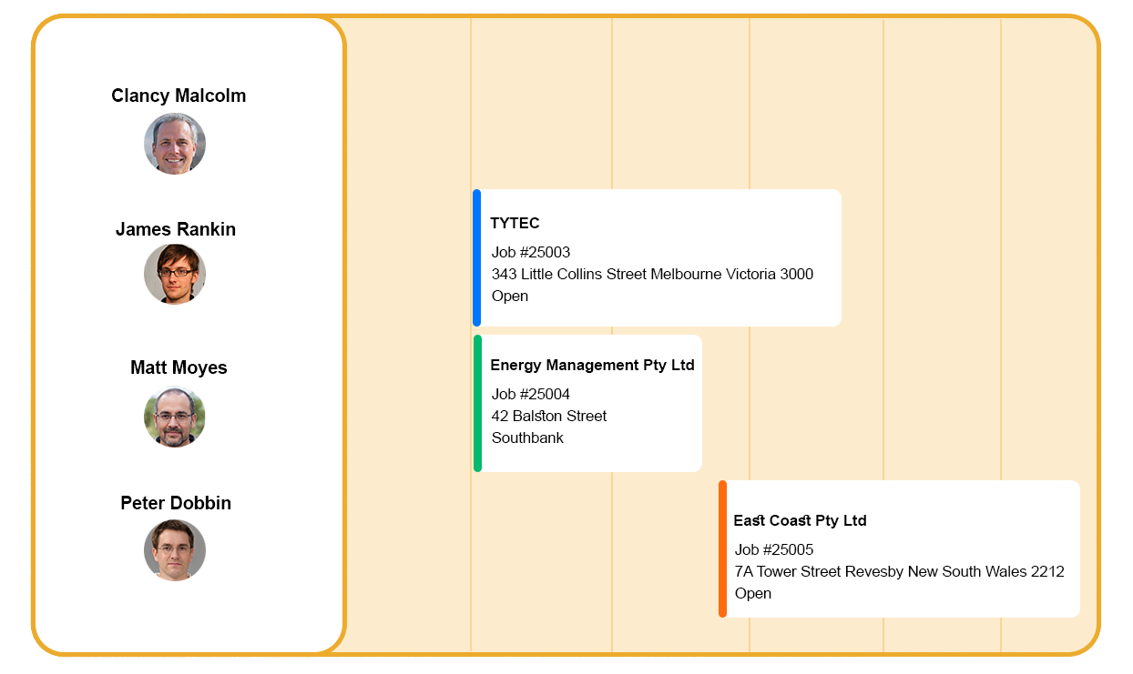Click the Southbank text
The width and height of the screenshot is (1133, 674).
tap(527, 438)
